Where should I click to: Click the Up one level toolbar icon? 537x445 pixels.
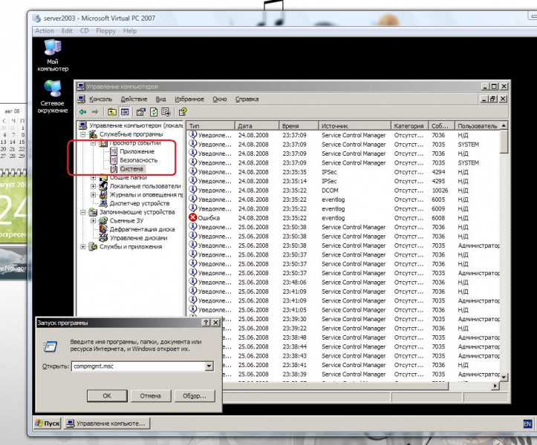pos(111,112)
